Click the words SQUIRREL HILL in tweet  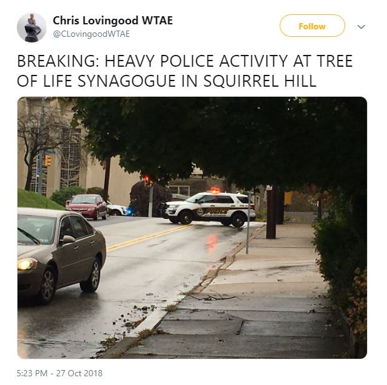[x=260, y=81]
